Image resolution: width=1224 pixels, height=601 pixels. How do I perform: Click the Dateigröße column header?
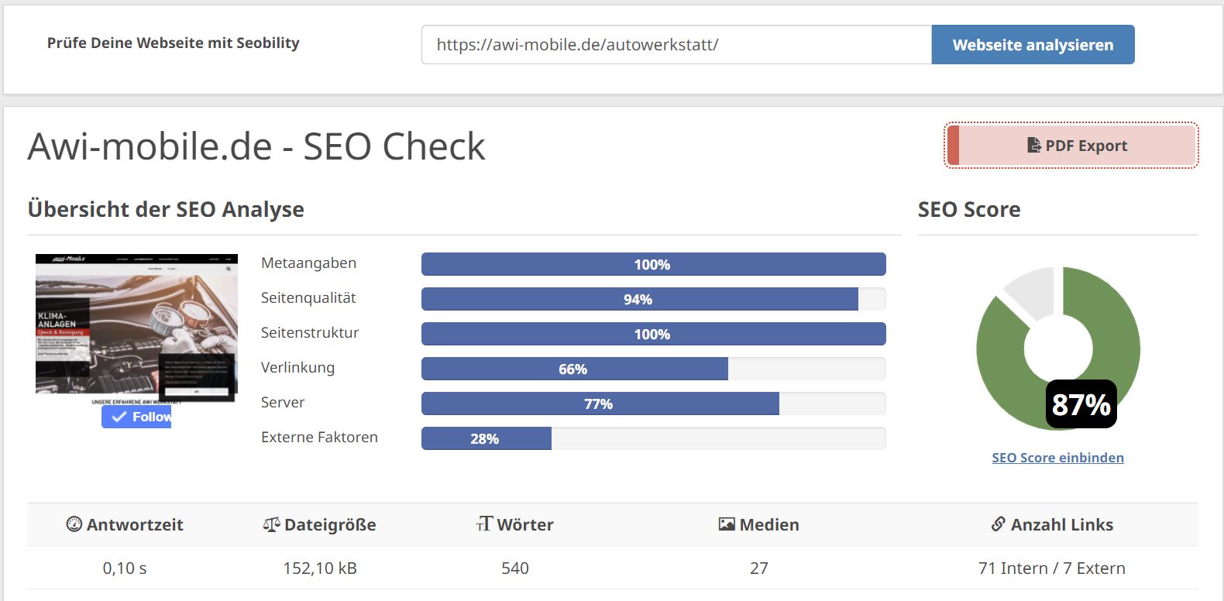point(319,524)
